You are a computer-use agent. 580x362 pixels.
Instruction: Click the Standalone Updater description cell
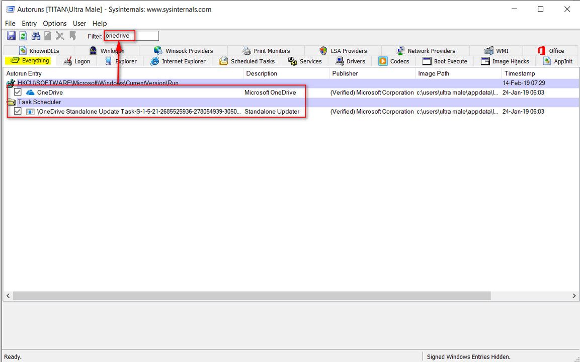coord(272,112)
